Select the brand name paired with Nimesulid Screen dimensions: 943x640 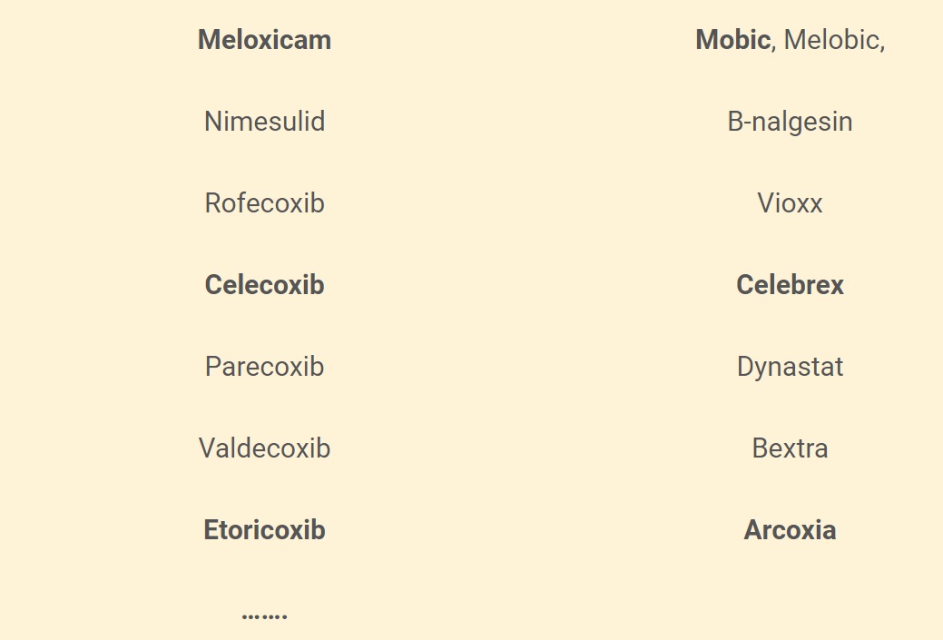coord(790,122)
